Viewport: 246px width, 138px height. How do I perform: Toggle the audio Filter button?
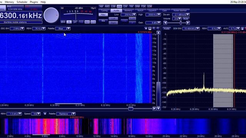103,15
